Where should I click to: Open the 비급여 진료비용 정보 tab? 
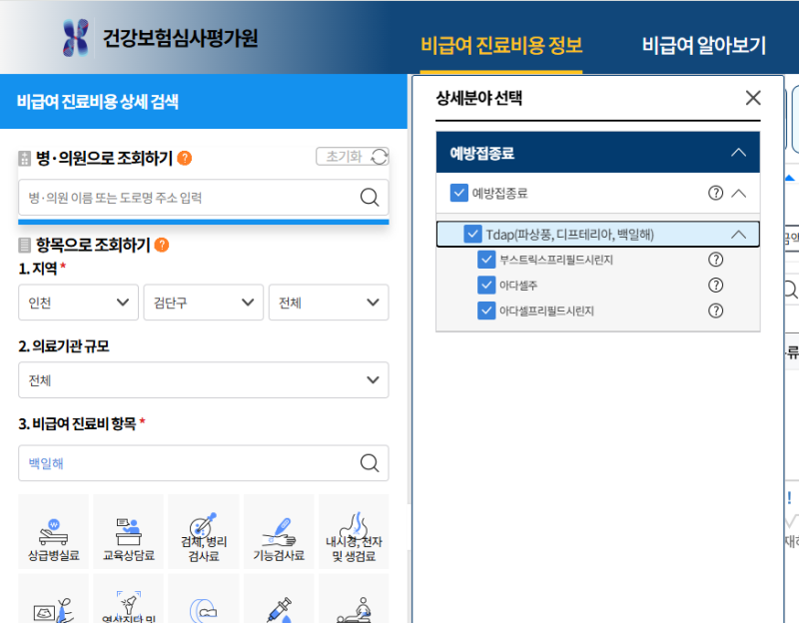tap(501, 45)
